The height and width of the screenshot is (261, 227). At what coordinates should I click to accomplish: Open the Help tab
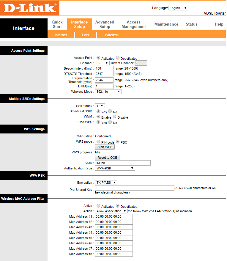point(219,24)
